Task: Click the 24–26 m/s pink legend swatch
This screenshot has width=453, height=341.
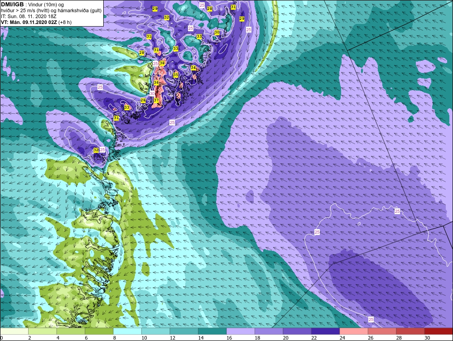Action: click(x=354, y=331)
